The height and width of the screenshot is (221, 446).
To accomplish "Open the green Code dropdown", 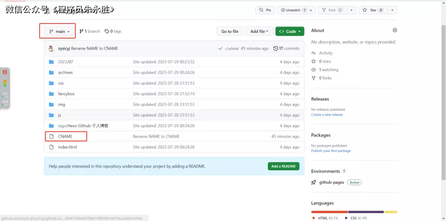I will (x=290, y=31).
